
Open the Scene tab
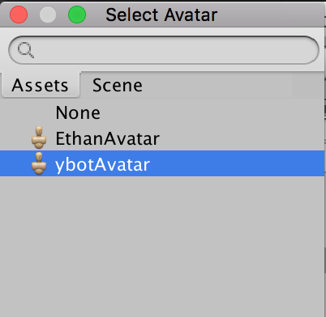pyautogui.click(x=118, y=85)
